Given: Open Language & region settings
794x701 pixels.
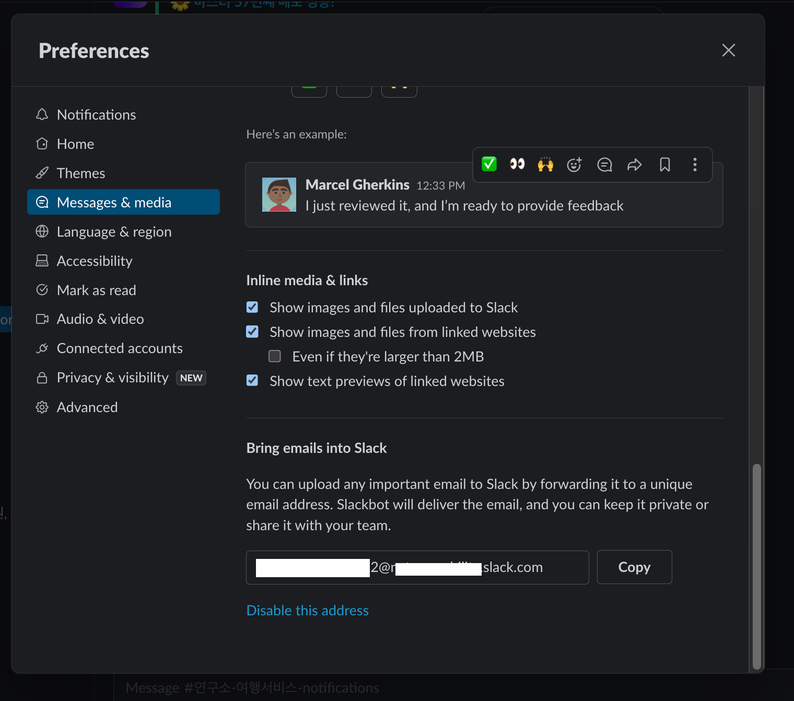Looking at the screenshot, I should pos(123,231).
